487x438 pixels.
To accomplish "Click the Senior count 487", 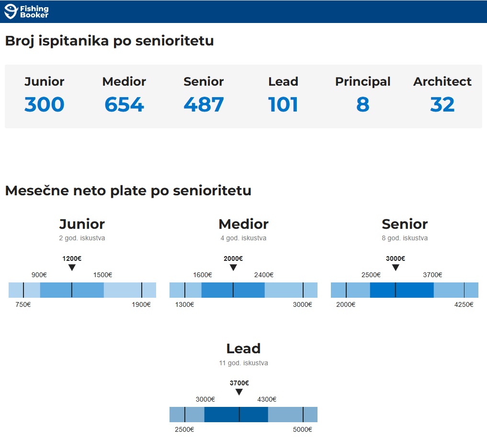I will 204,105.
